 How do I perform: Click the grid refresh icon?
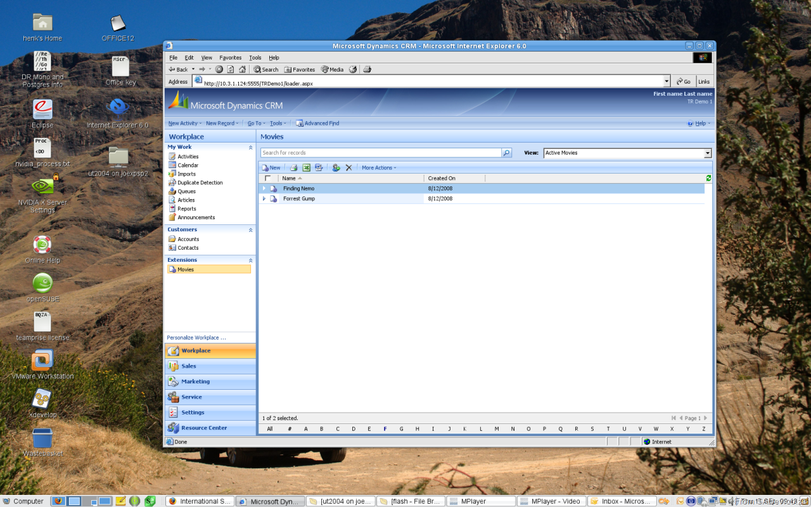[708, 178]
